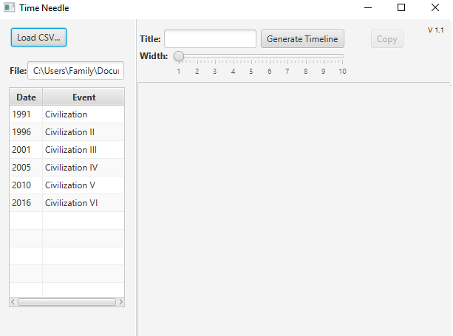Select the 2010 Civilization V row
The width and height of the screenshot is (453, 336).
[67, 185]
